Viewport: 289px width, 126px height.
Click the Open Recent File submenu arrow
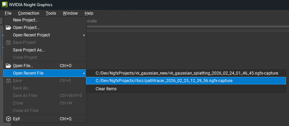(84, 73)
